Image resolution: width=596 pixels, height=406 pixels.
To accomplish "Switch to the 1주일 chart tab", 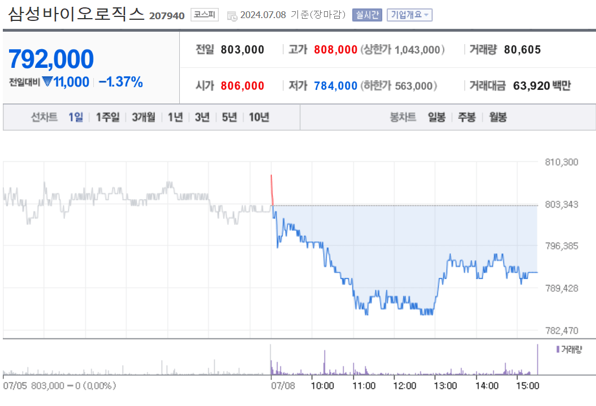I will [107, 118].
